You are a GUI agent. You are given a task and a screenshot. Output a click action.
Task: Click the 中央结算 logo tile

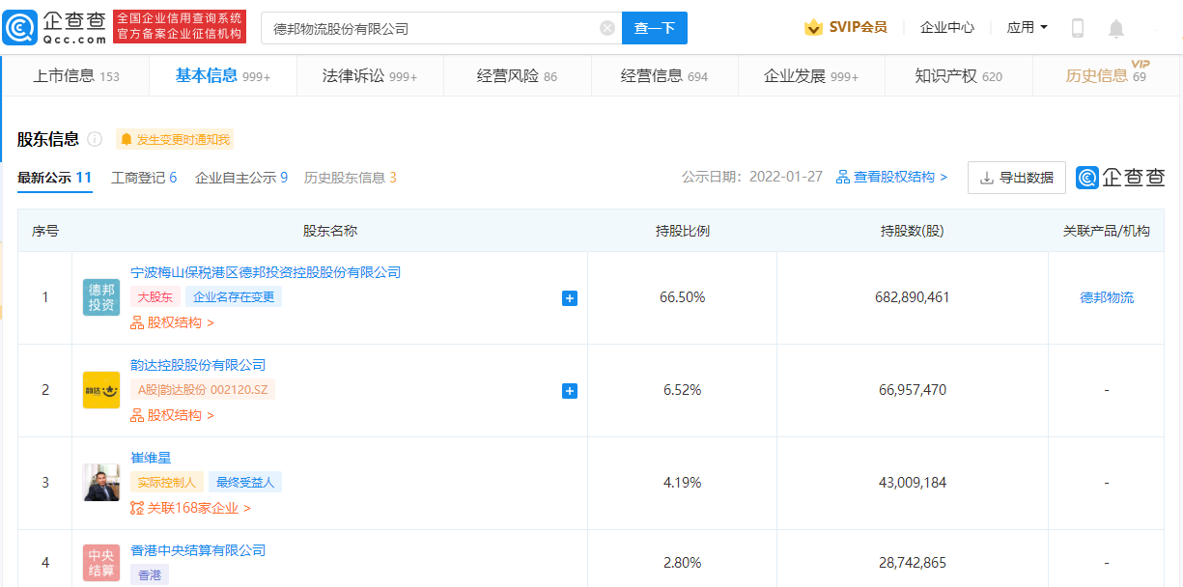click(x=101, y=564)
